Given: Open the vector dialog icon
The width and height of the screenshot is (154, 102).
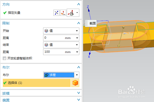Looking at the screenshot, I should click(63, 13).
